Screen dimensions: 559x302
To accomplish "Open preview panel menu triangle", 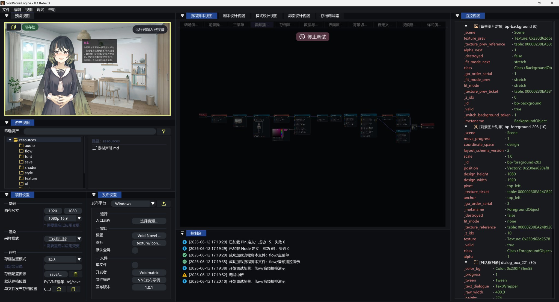I will 7,16.
